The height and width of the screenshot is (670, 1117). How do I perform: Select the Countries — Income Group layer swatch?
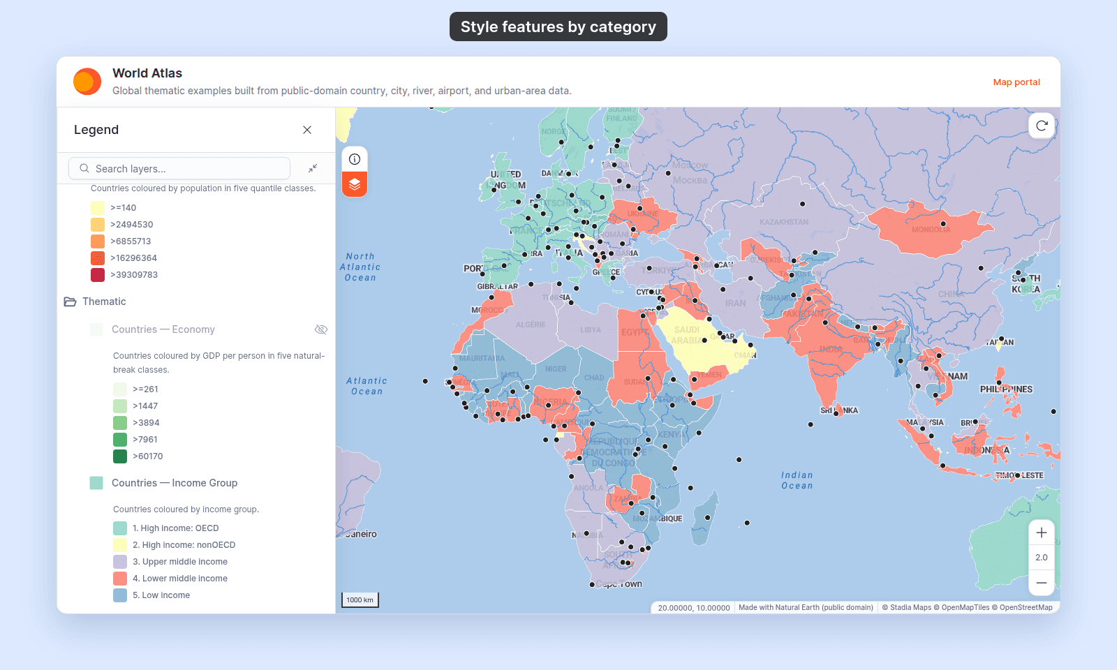(96, 483)
